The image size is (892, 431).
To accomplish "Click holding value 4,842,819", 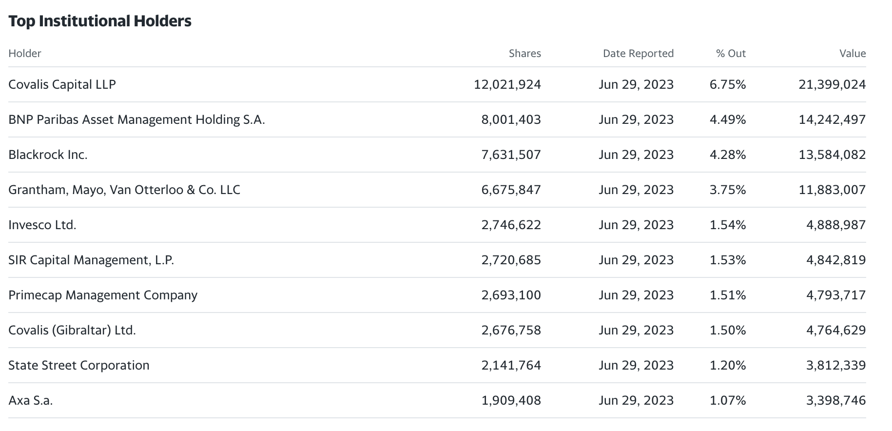I will coord(836,260).
